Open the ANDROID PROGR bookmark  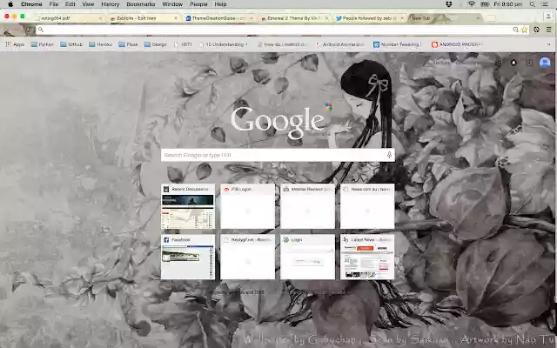tap(456, 44)
